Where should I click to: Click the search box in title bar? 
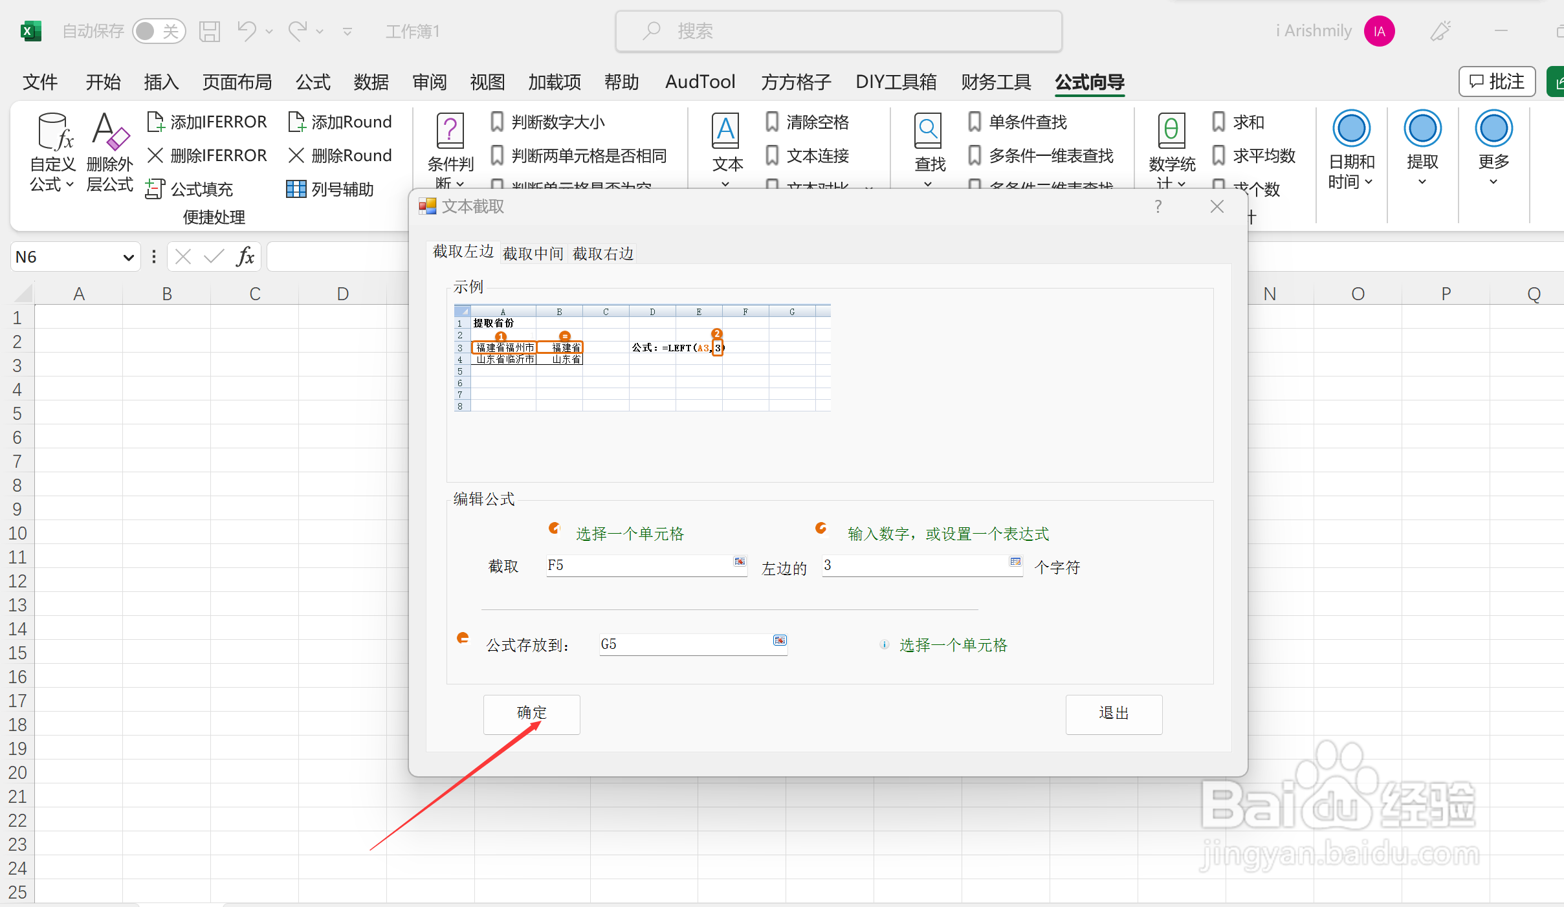click(x=839, y=31)
